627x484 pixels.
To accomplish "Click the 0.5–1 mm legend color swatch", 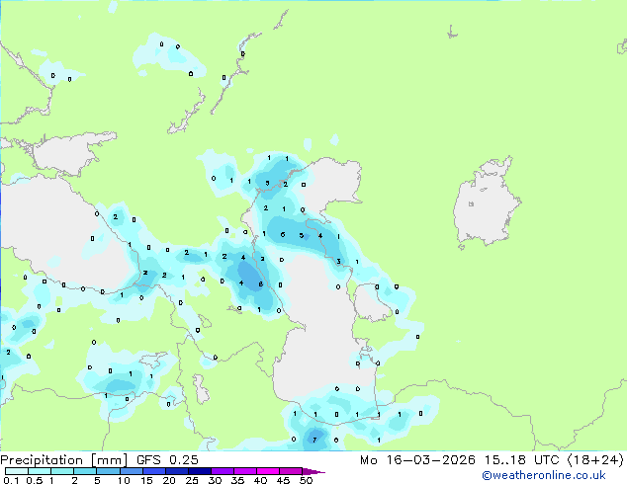I will 40,471.
